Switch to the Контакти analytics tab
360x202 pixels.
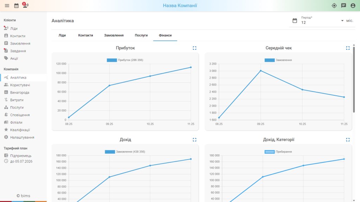point(86,35)
